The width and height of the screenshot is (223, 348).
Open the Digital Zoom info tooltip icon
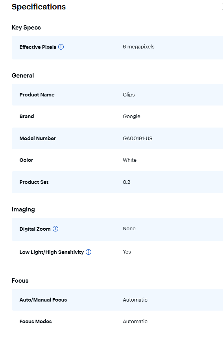point(55,229)
